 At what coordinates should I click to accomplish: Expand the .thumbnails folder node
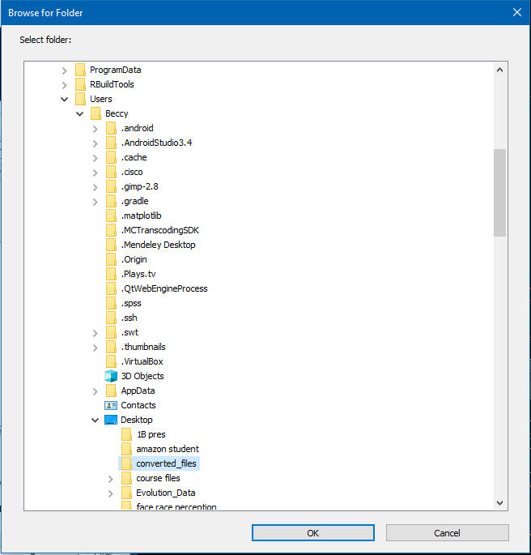(96, 347)
